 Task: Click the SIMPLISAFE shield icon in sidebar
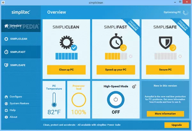coord(6,65)
